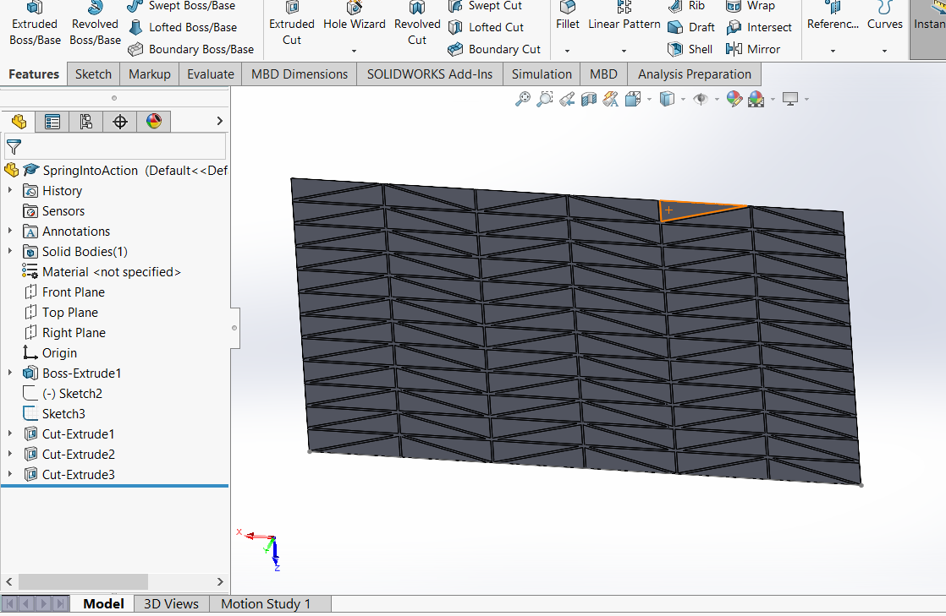Select the Draft tool
The height and width of the screenshot is (616, 946).
(691, 27)
